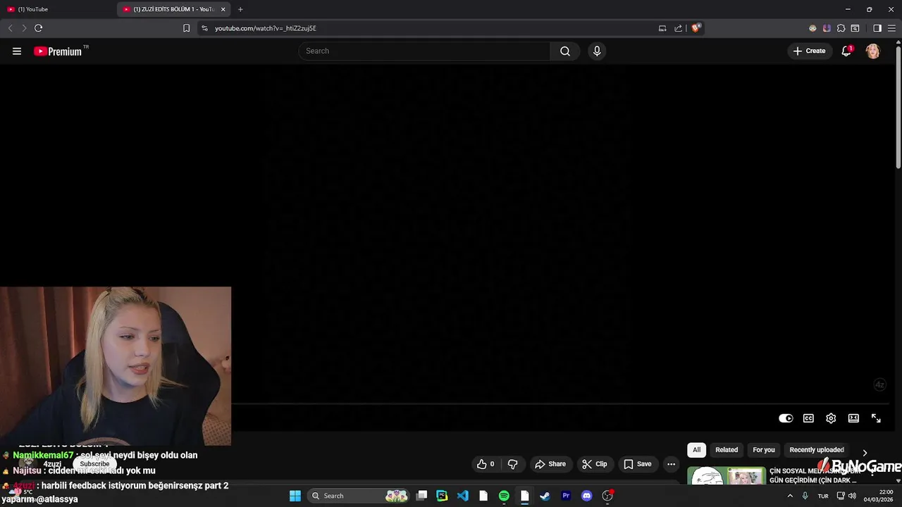Open Discord from the taskbar

[x=586, y=496]
